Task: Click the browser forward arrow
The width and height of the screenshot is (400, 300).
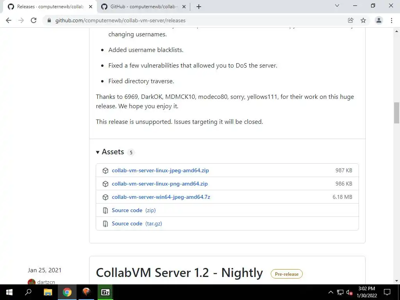Action: click(21, 20)
